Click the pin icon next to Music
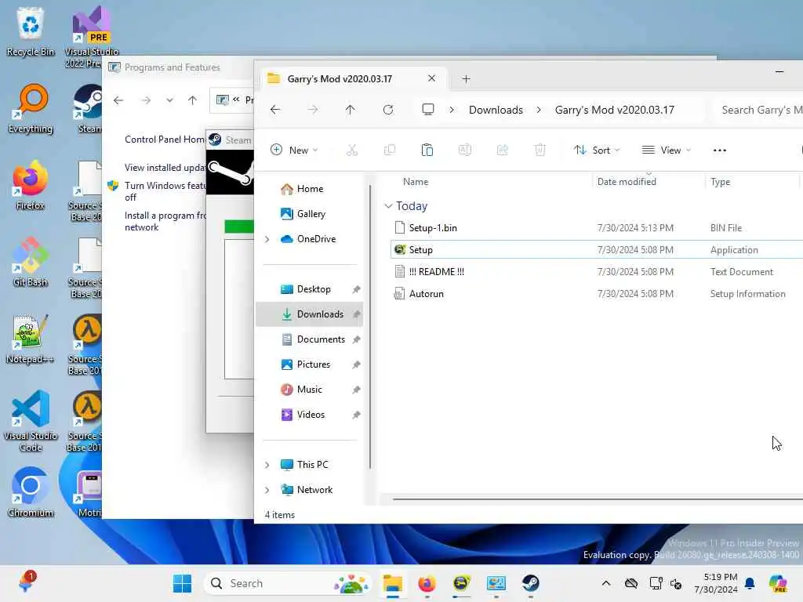This screenshot has height=602, width=803. (357, 390)
